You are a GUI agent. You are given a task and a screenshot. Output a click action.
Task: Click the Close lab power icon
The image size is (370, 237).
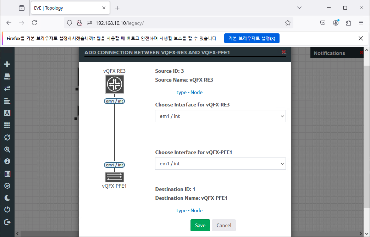pos(7,210)
